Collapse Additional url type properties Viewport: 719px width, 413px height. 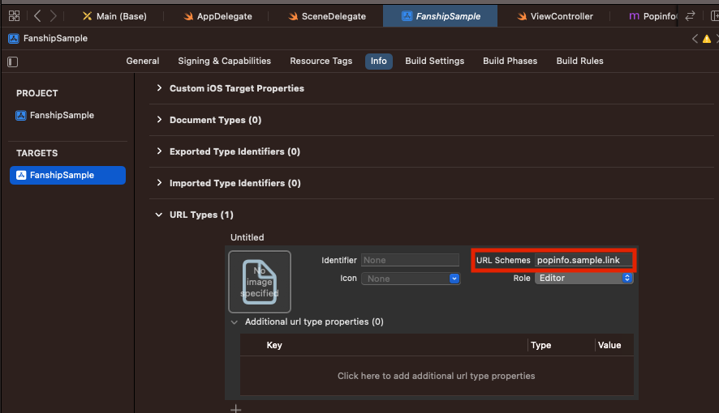(x=235, y=322)
